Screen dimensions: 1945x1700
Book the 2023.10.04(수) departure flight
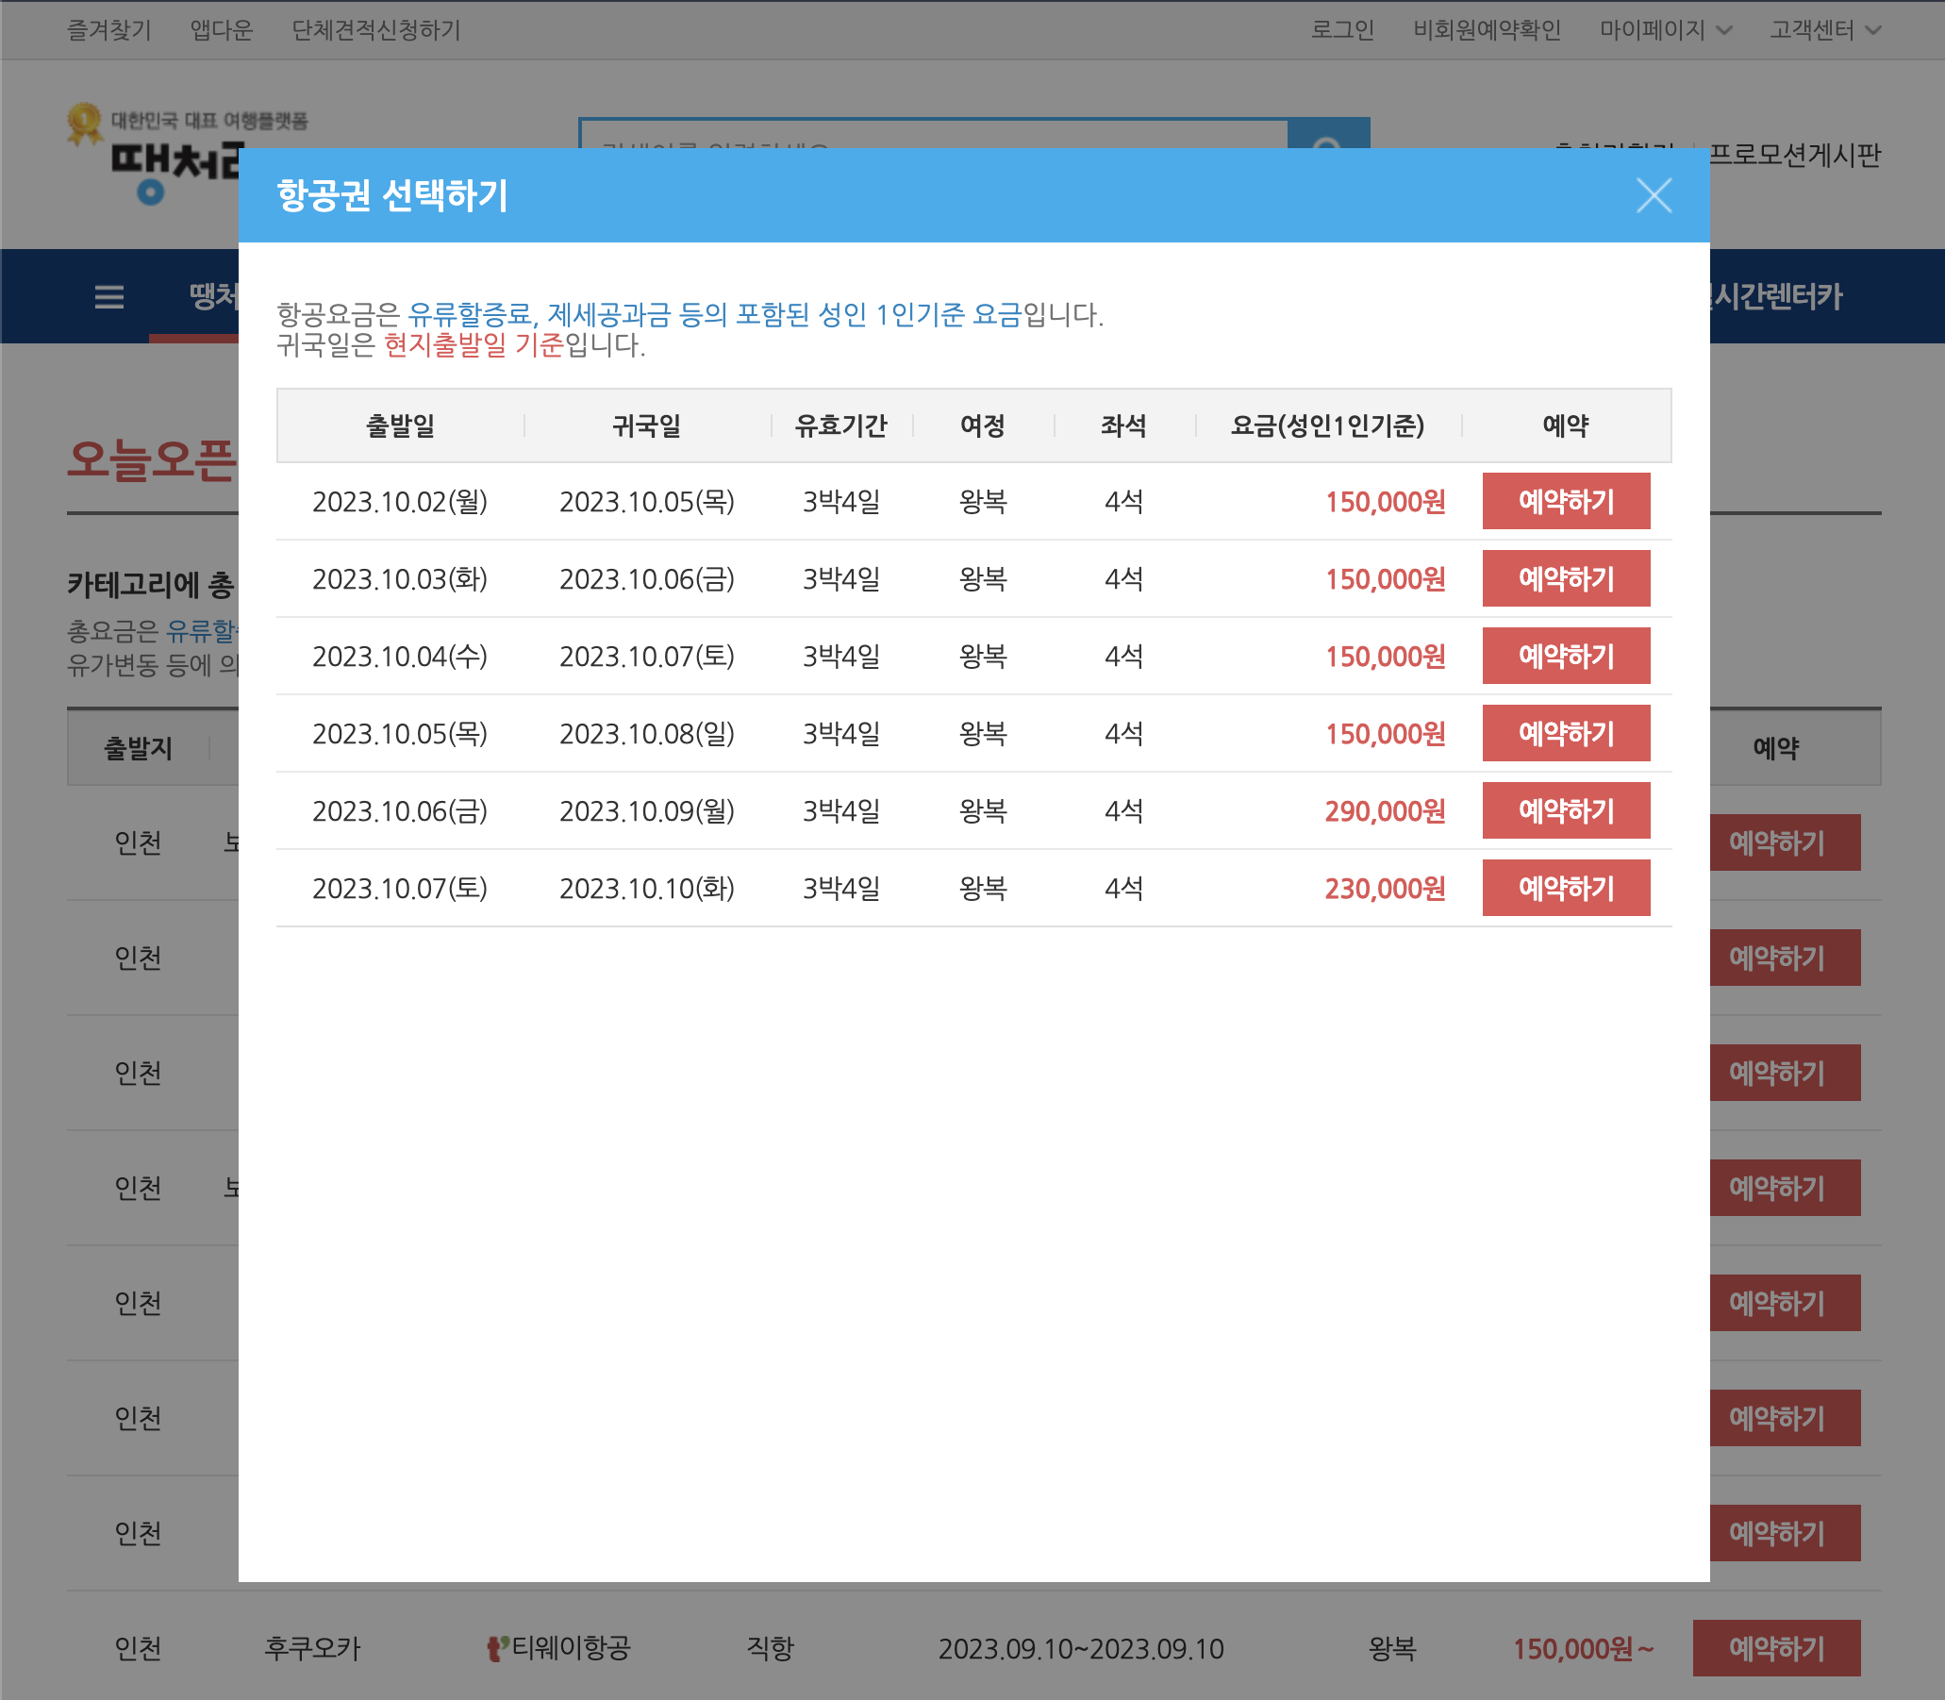tap(1566, 656)
